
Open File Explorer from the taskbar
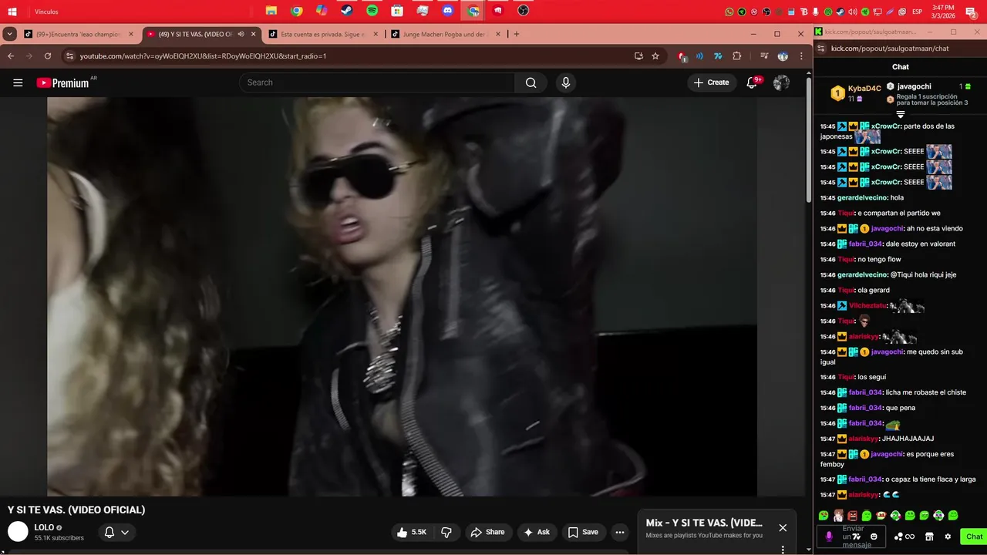pyautogui.click(x=271, y=11)
